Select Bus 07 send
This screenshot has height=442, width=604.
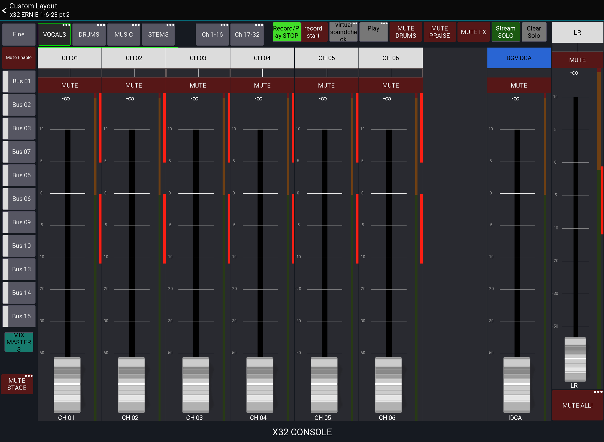coord(19,152)
